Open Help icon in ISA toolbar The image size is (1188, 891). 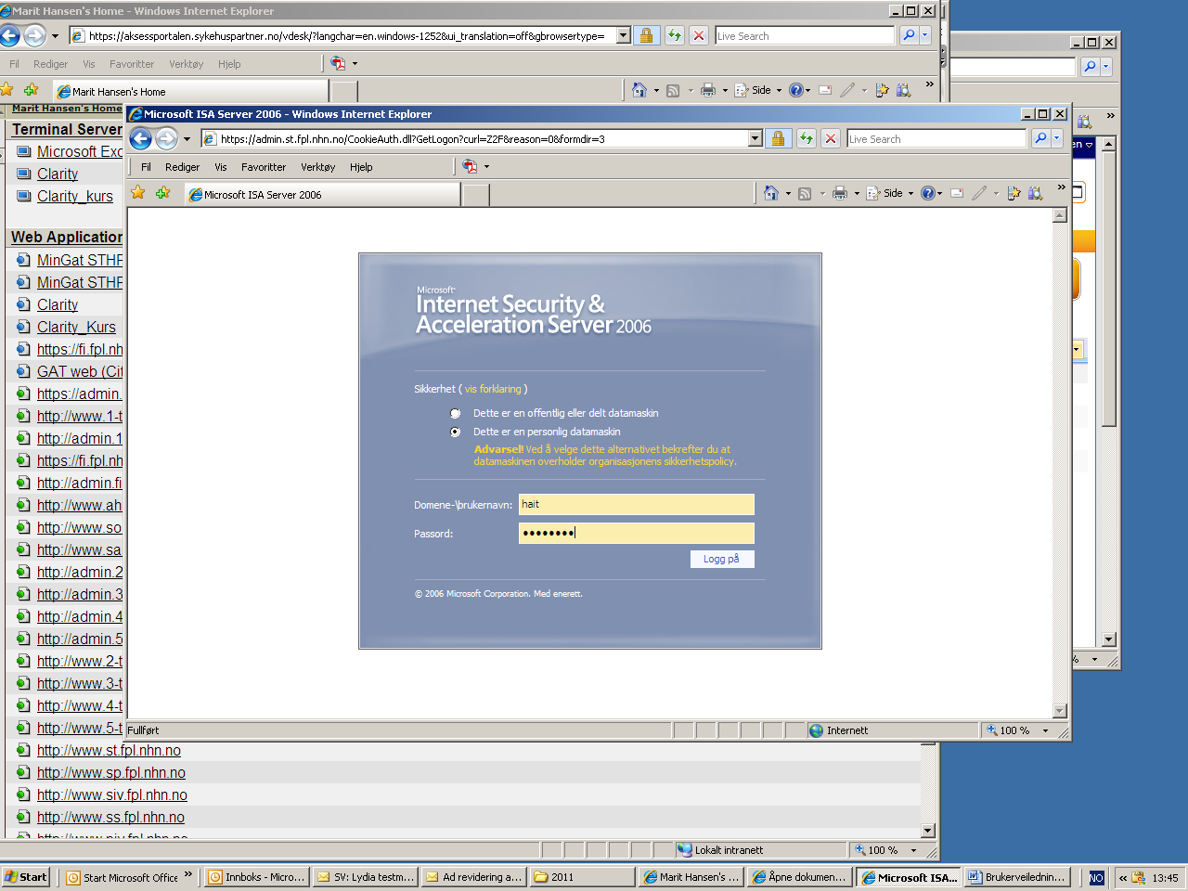[927, 193]
